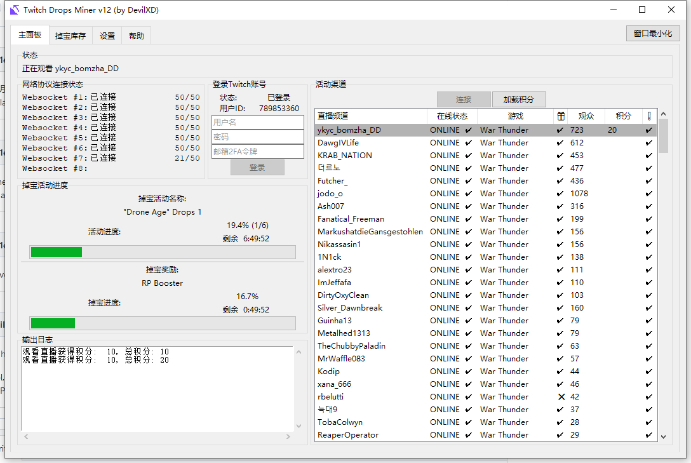The height and width of the screenshot is (463, 691).
Task: Select channel "ImJeffafa"
Action: [x=486, y=283]
